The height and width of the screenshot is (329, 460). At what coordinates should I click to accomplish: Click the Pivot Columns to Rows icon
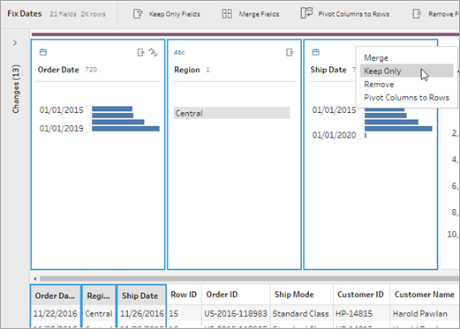pos(306,13)
